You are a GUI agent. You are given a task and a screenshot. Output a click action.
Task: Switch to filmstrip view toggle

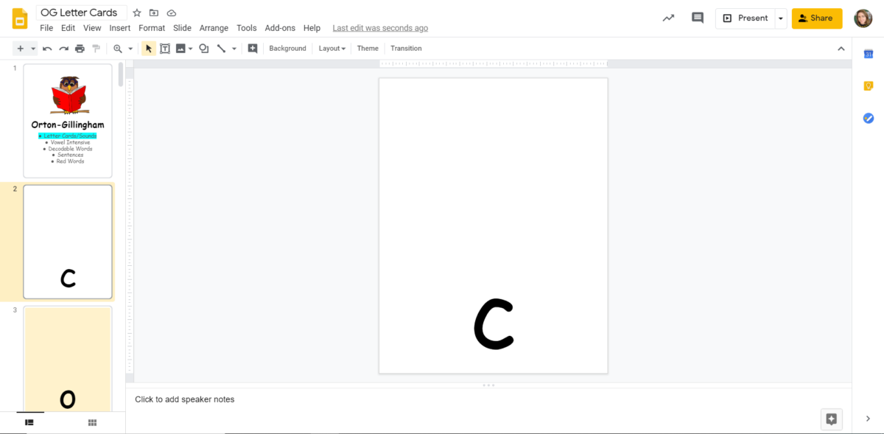[x=29, y=422]
